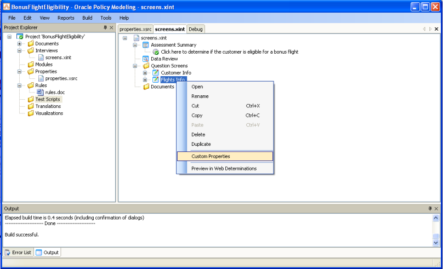Viewport: 443px width, 269px height.
Task: Select the 'Elapsed build time is 0.4 seconds' line
Action: coord(75,218)
